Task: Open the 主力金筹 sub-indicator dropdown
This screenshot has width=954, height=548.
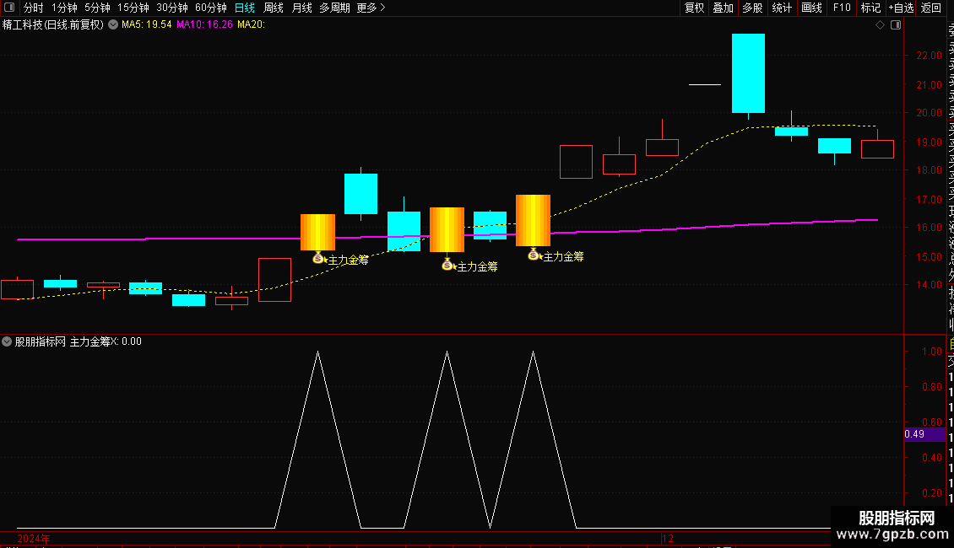Action: click(7, 341)
